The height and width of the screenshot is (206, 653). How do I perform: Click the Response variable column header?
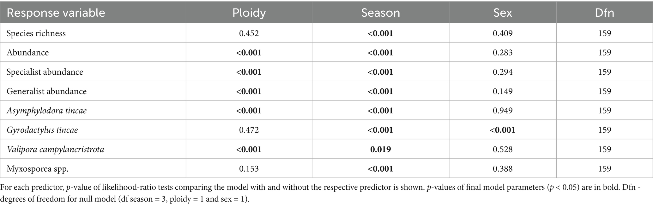point(56,13)
